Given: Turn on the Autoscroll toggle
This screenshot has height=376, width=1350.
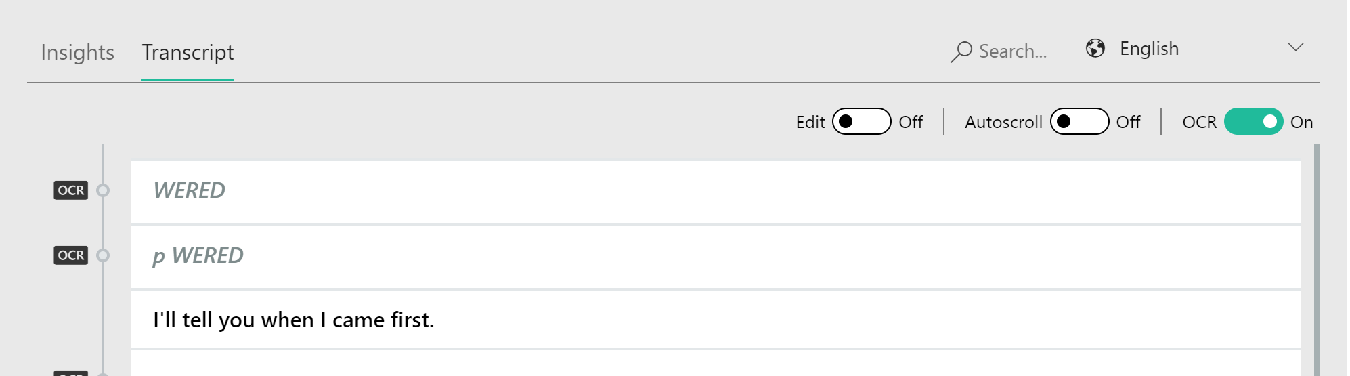Looking at the screenshot, I should [1079, 121].
